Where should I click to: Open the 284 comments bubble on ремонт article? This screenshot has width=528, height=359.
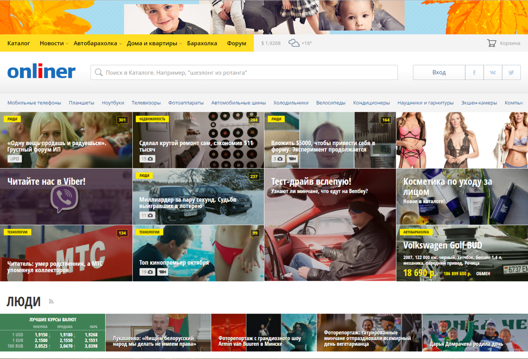tap(254, 120)
